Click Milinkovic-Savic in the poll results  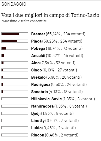point(46,99)
